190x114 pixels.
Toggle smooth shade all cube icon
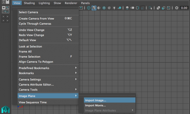tap(94, 8)
